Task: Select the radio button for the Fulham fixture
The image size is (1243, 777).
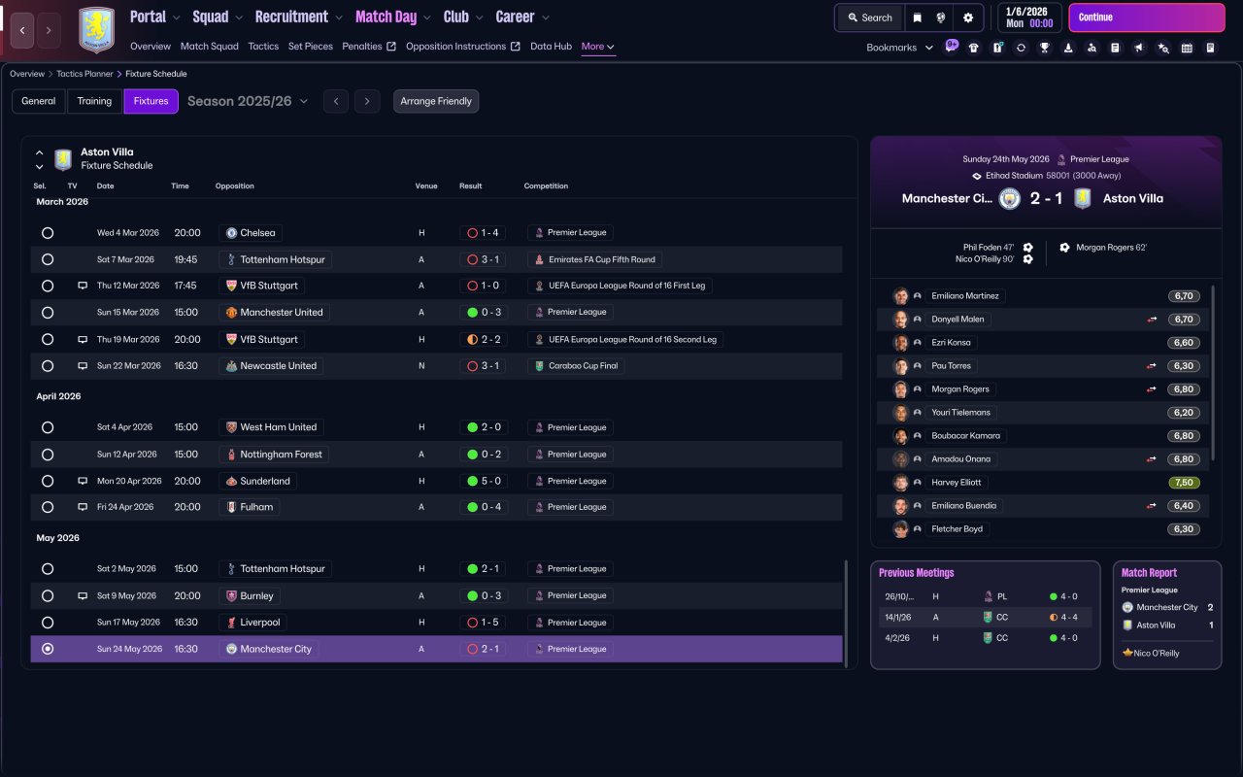Action: coord(48,507)
